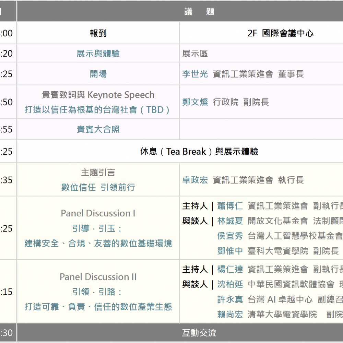Screen dimensions: 343x343
Task: Select panelist name 鄧惟中
Action: tap(230, 251)
